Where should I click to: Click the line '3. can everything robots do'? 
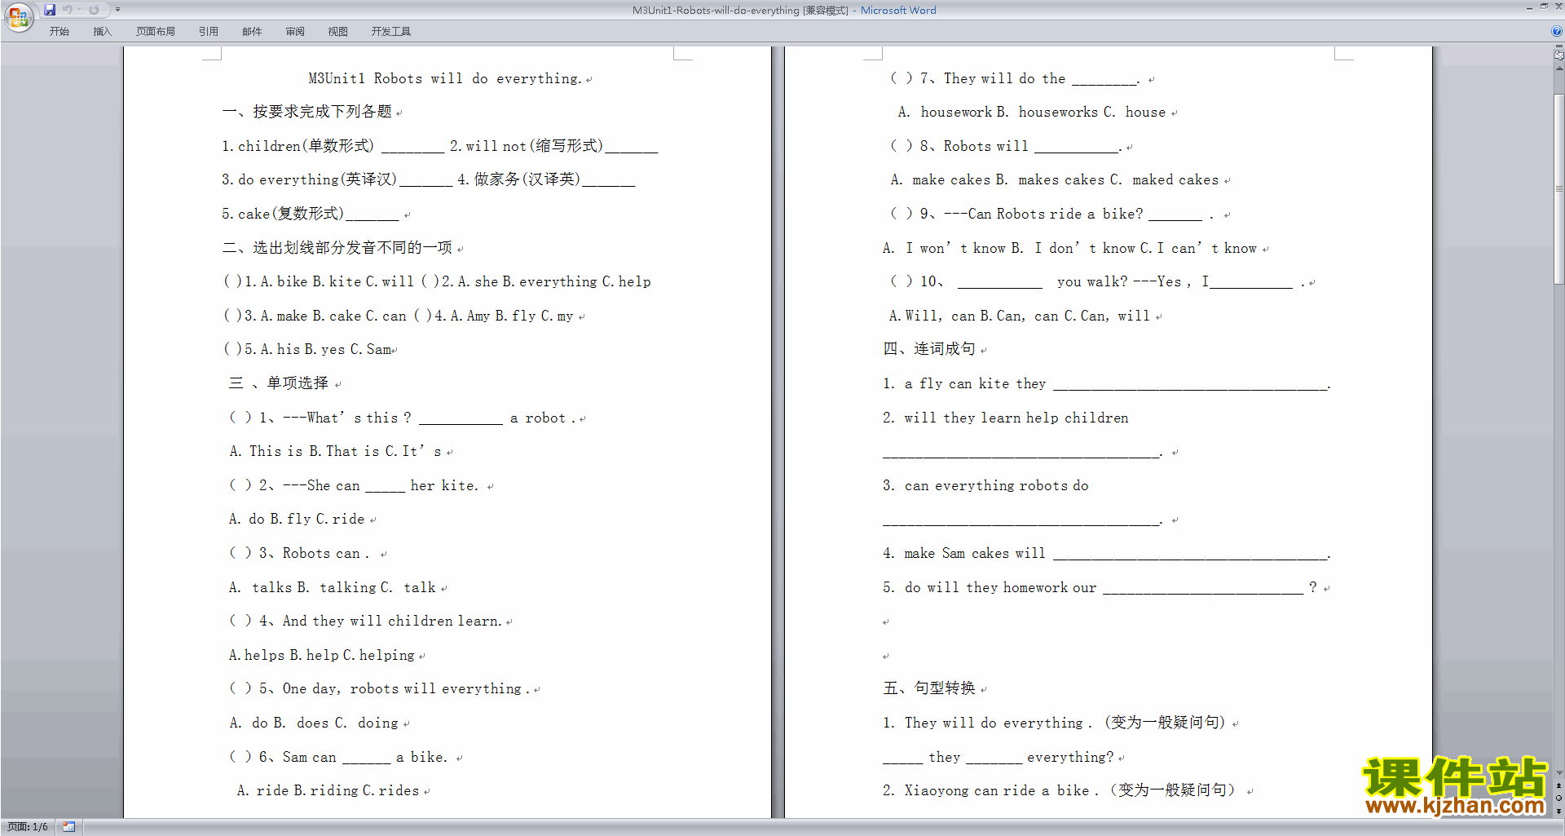coord(985,485)
